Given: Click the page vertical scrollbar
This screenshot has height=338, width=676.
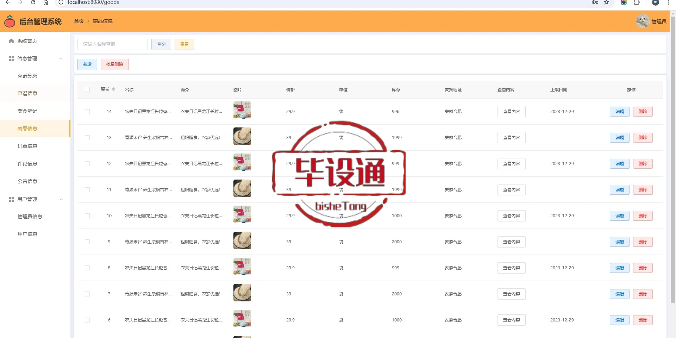Looking at the screenshot, I should [673, 158].
